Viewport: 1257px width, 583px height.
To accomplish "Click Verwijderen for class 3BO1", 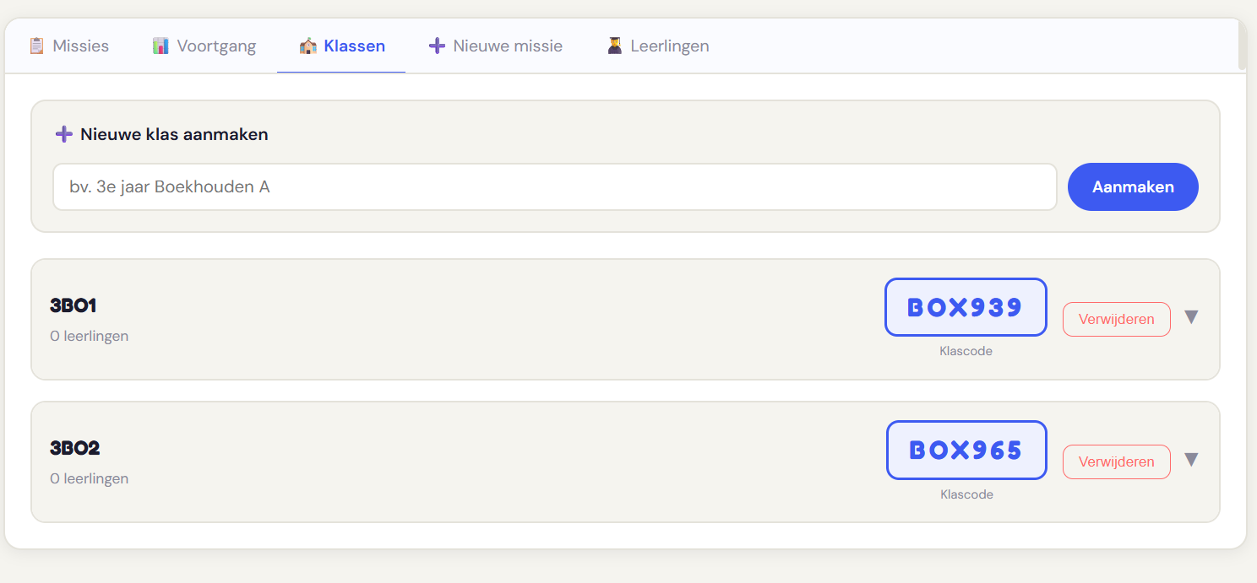I will pos(1116,319).
